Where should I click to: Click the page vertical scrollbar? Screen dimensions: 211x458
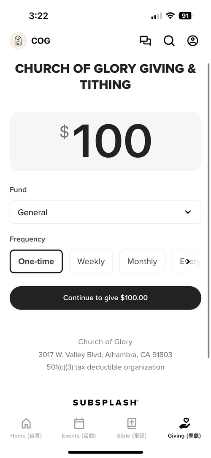point(208,210)
